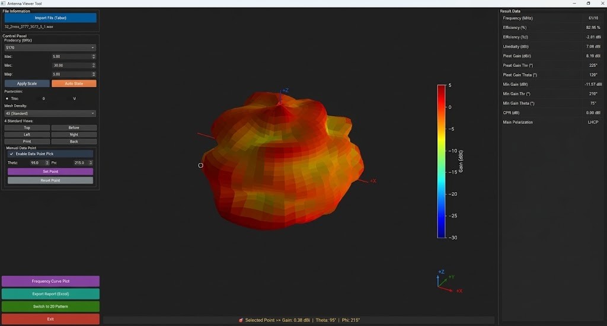Click the loaded file name under Import File
The image size is (607, 326).
point(28,27)
